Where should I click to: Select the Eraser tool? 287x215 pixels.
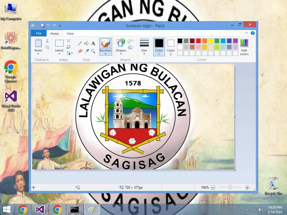click(x=80, y=51)
